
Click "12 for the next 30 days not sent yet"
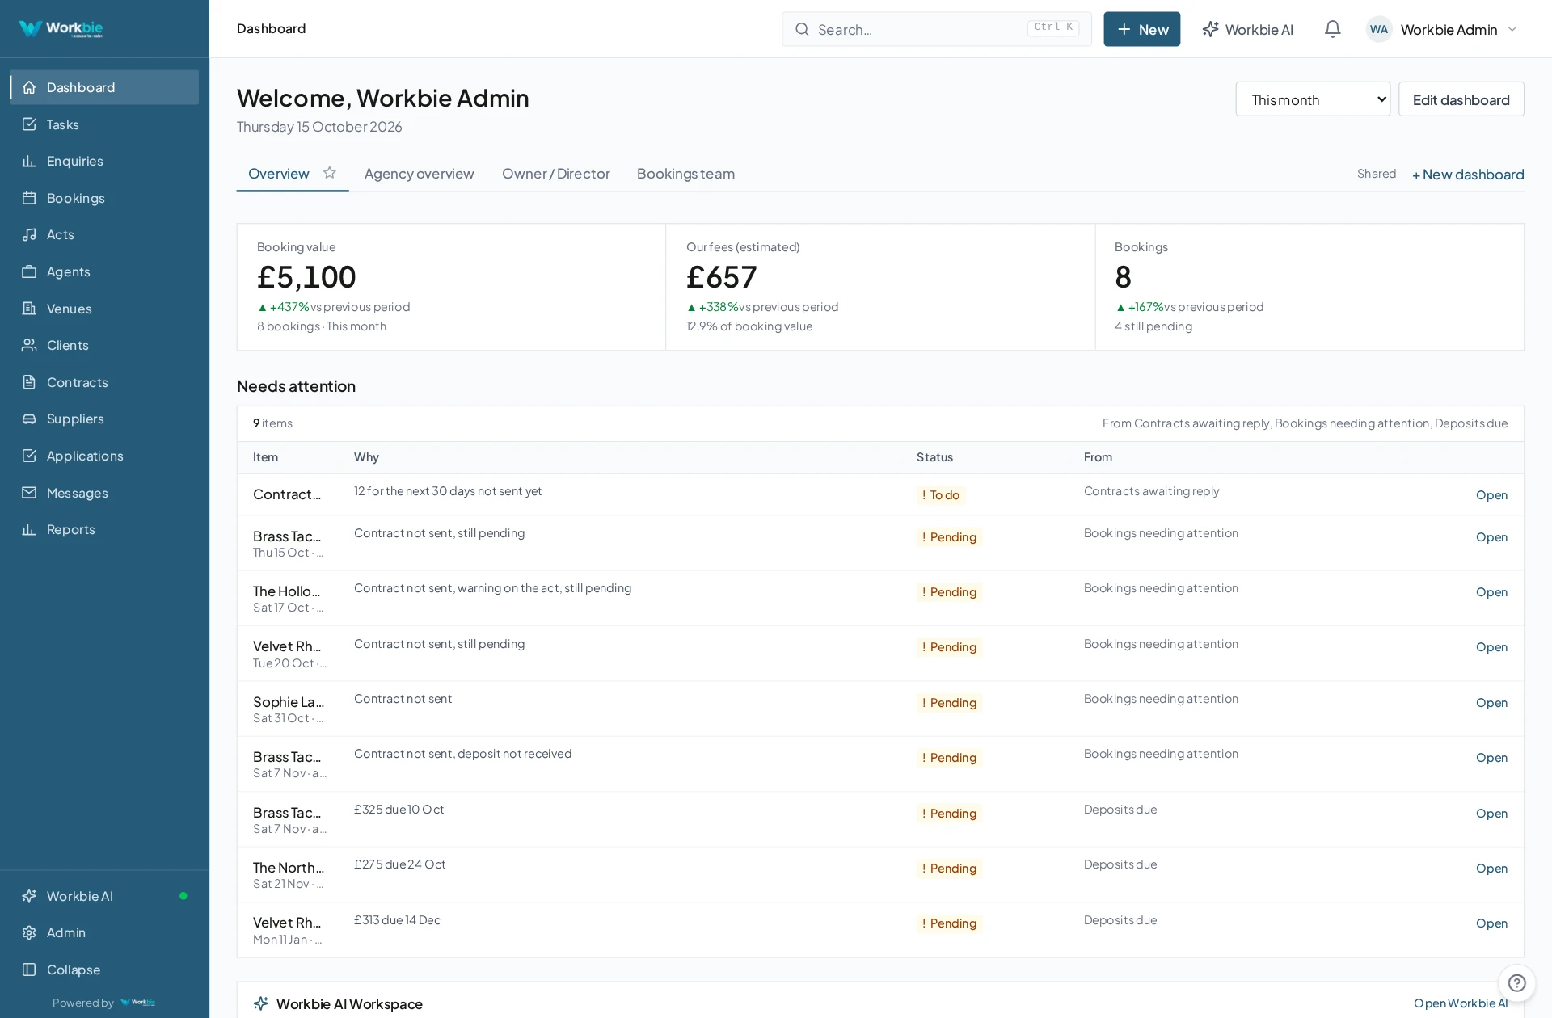click(x=448, y=491)
